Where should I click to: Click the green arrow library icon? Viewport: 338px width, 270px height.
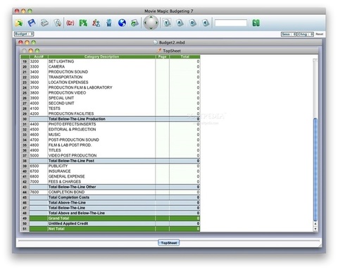click(134, 23)
